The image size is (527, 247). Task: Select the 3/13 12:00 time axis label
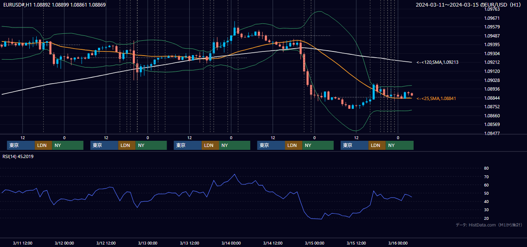click(189, 243)
